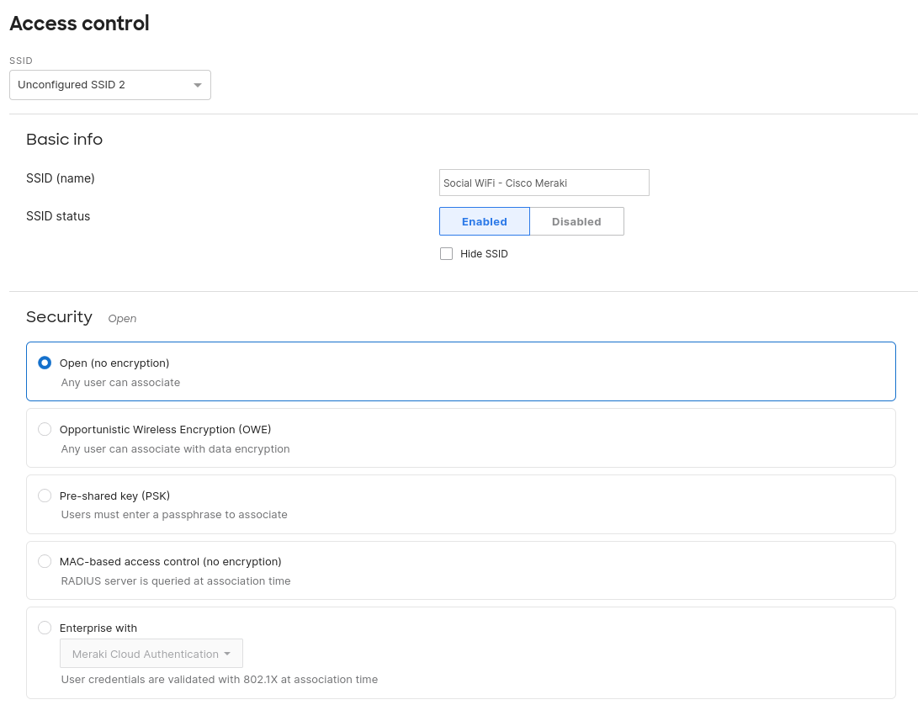Select Open (no encryption) radio button

[45, 363]
